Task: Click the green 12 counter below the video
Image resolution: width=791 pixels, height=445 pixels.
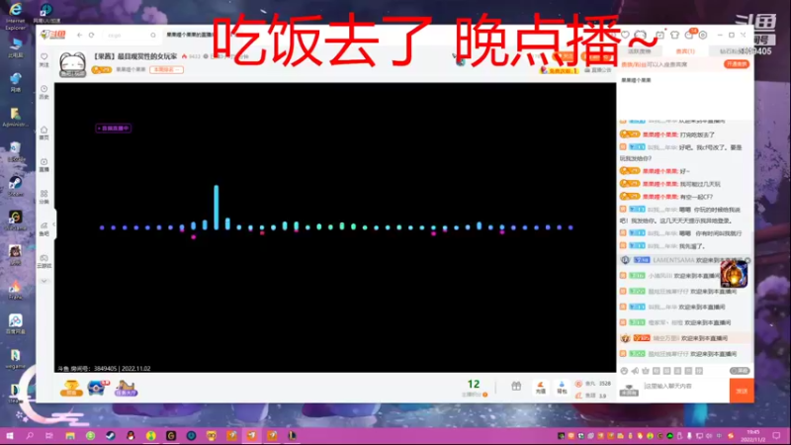Action: pos(474,385)
